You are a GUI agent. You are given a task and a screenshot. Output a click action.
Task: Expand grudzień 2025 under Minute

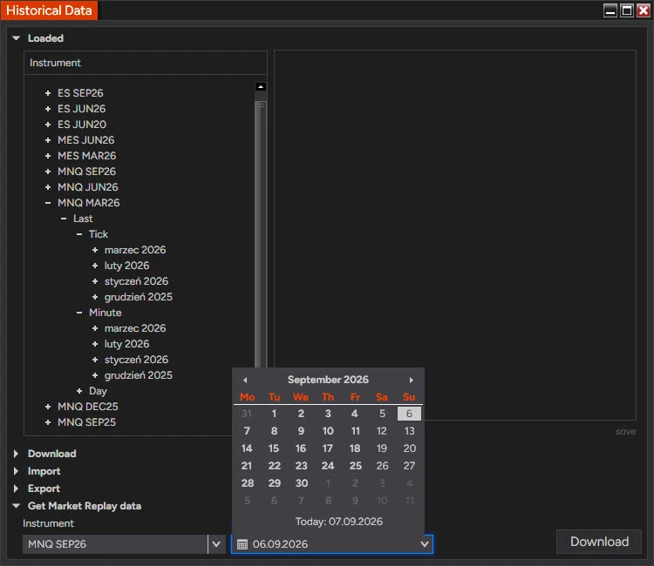coord(95,375)
